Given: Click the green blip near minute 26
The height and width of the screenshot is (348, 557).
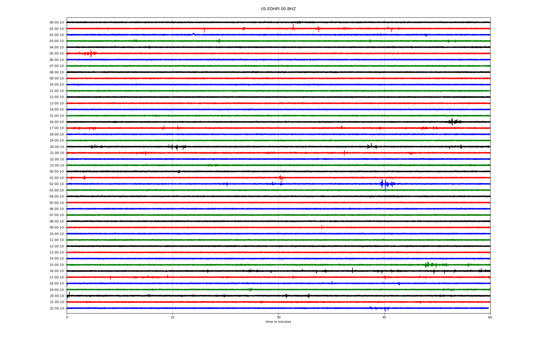Looking at the screenshot, I should coord(251,289).
